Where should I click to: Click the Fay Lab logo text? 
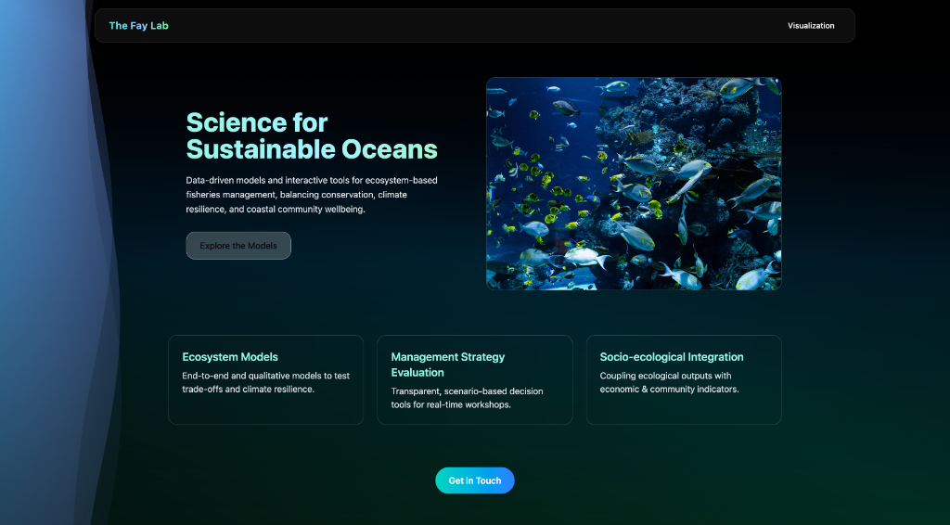138,26
